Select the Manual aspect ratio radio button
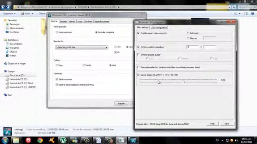The height and width of the screenshot is (144, 257). click(188, 38)
